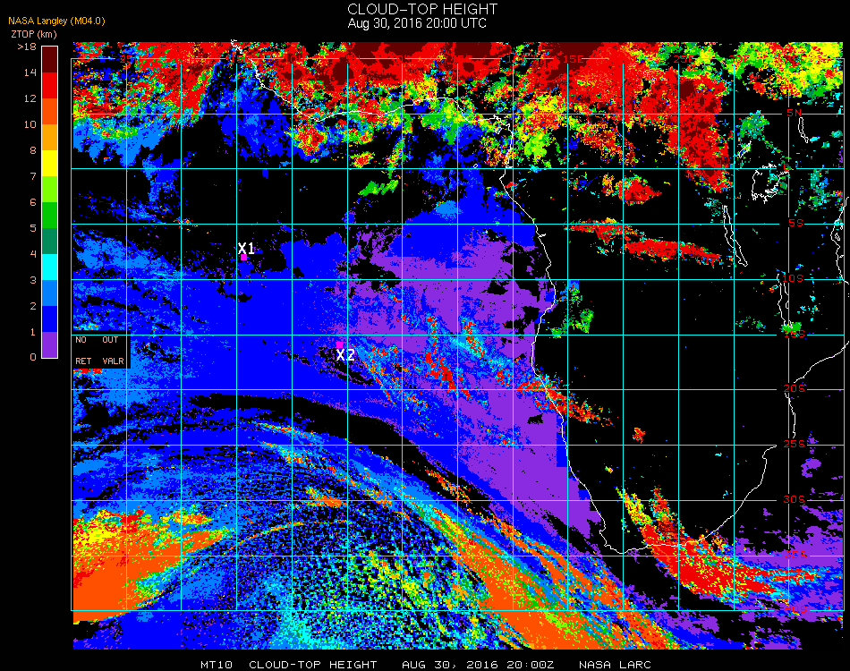Click the '2' legend value
The height and width of the screenshot is (671, 850).
point(33,306)
